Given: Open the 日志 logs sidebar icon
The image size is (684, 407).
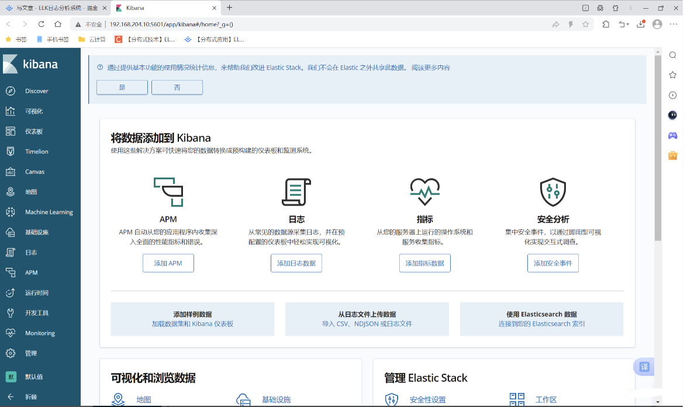Looking at the screenshot, I should tap(11, 252).
